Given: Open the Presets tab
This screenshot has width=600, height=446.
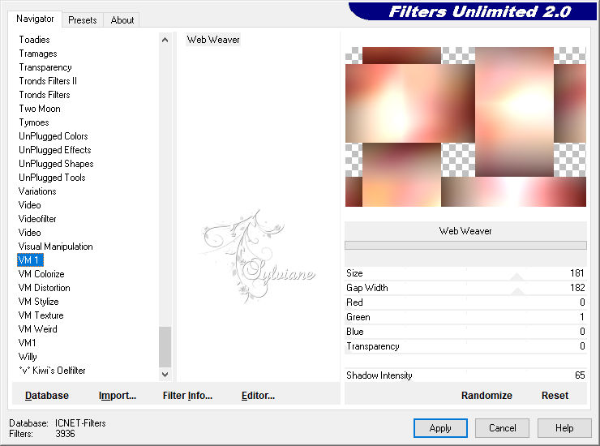Looking at the screenshot, I should click(82, 20).
